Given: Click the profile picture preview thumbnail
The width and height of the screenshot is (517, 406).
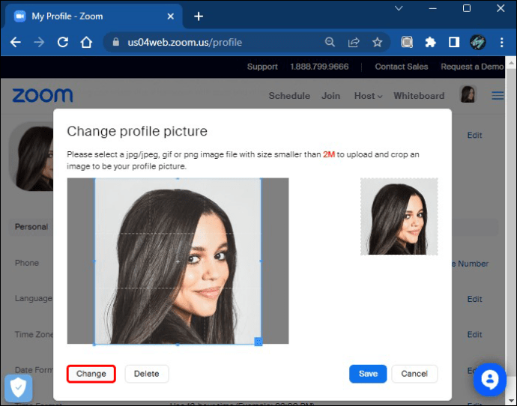Looking at the screenshot, I should pos(399,216).
